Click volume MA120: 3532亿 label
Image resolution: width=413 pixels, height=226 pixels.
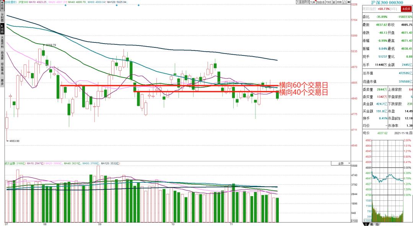pos(111,164)
